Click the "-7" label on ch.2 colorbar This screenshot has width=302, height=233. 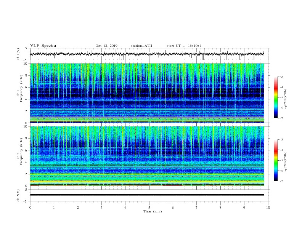pyautogui.click(x=281, y=181)
